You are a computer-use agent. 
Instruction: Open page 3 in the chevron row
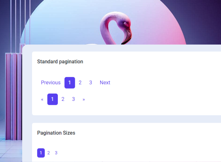[x=73, y=99]
